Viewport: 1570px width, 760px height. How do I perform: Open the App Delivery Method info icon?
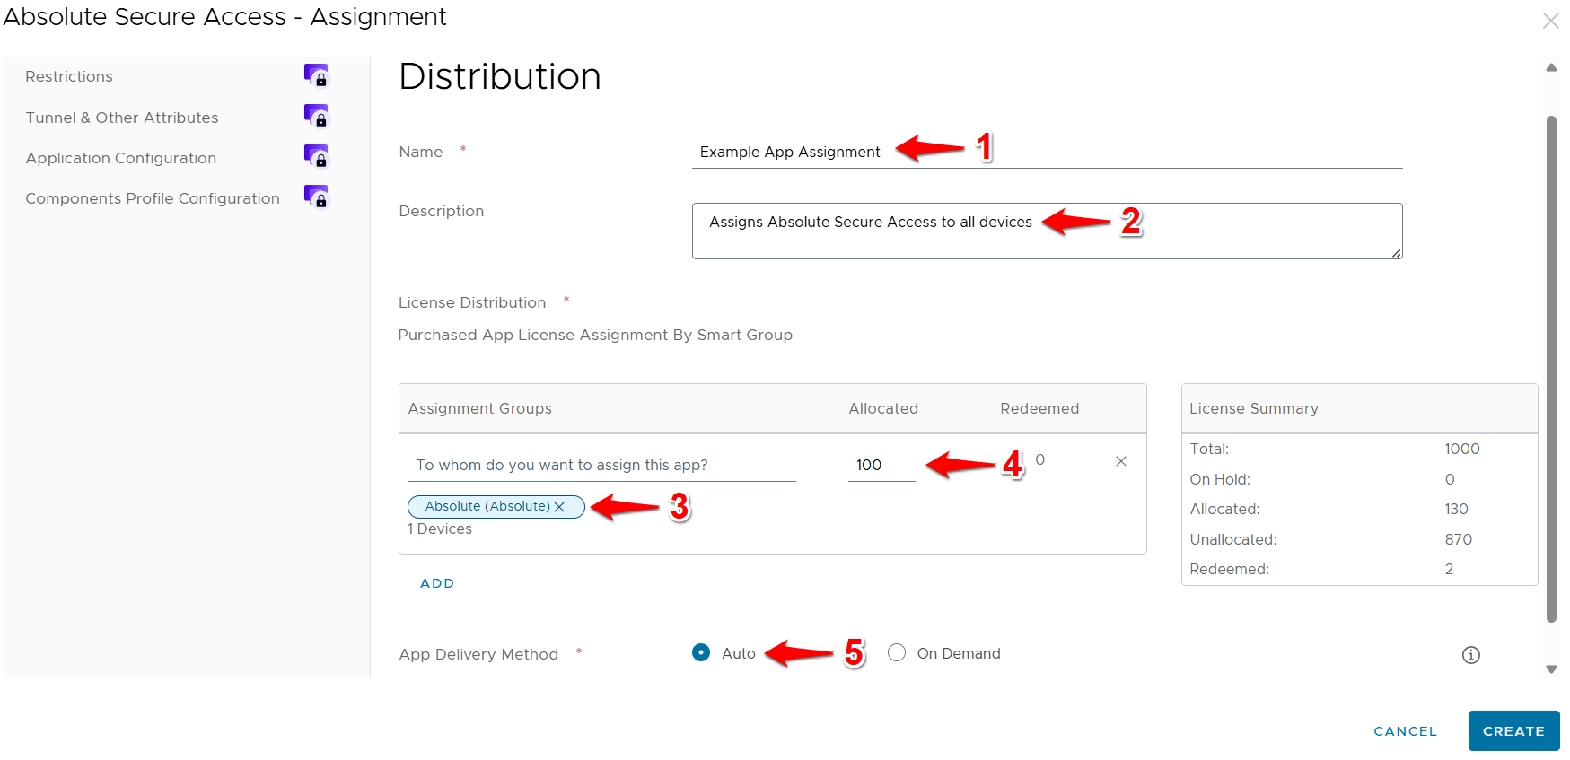tap(1470, 655)
